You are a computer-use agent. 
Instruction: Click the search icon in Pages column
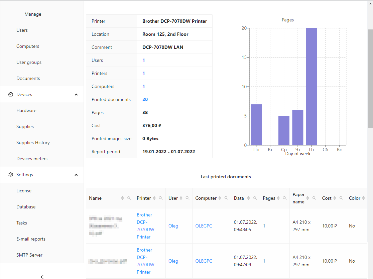tap(285, 198)
